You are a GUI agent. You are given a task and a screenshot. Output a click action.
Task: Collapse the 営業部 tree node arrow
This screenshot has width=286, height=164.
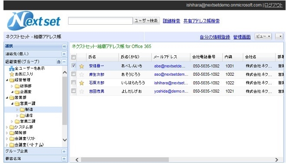[x=7, y=98]
